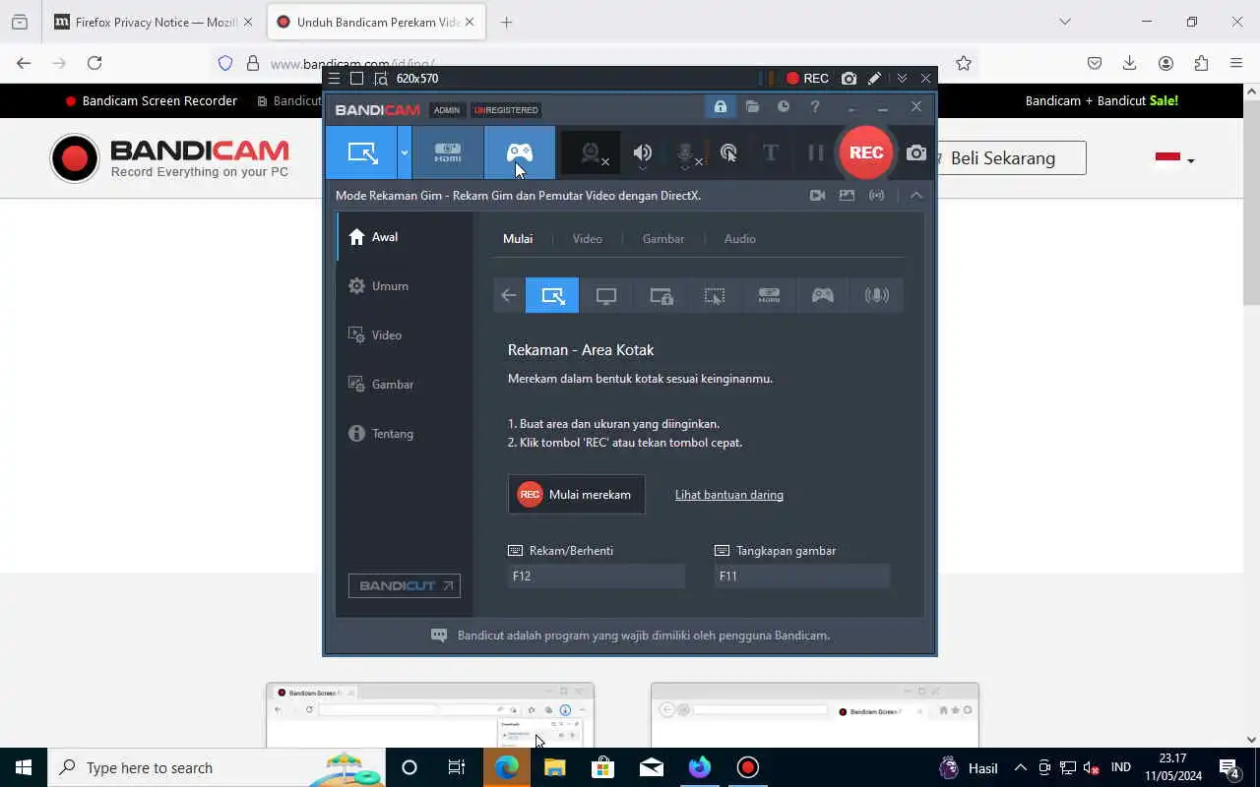Switch to HDMI device recording mode in top toolbar
The width and height of the screenshot is (1260, 787).
(x=448, y=152)
